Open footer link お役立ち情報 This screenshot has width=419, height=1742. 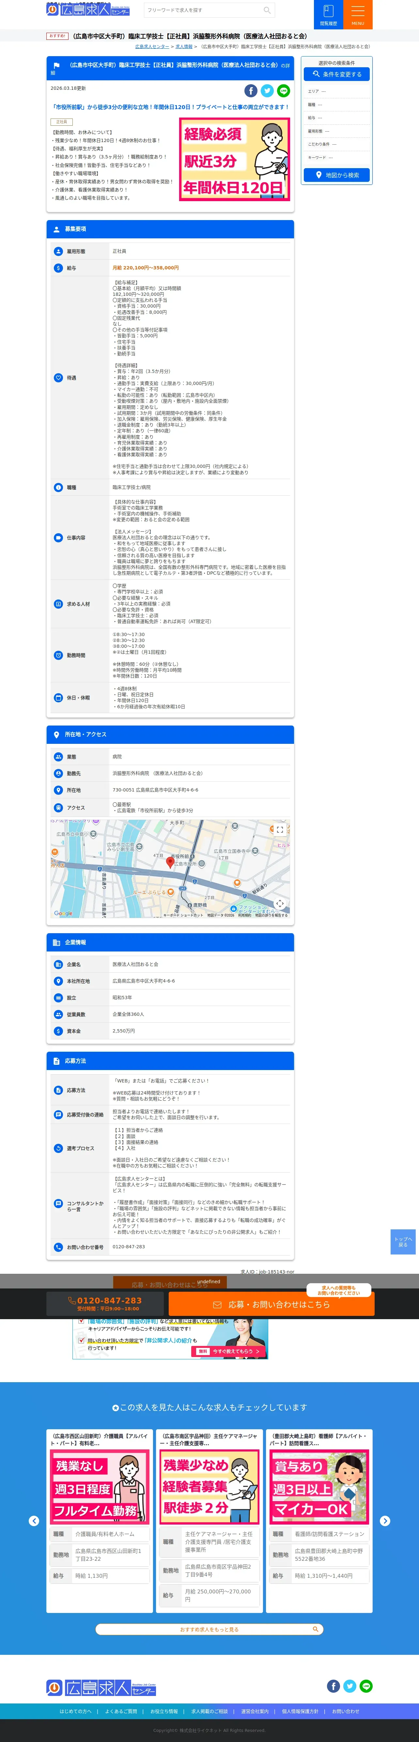(164, 1712)
